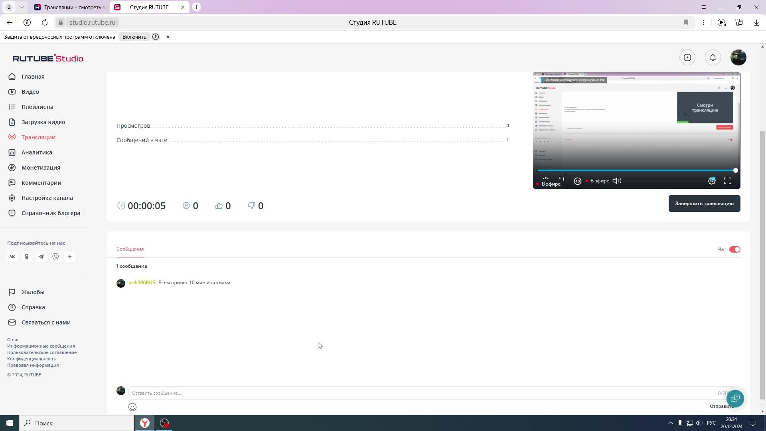Click Yandex Browser taskbar icon
The image size is (766, 431).
145,423
